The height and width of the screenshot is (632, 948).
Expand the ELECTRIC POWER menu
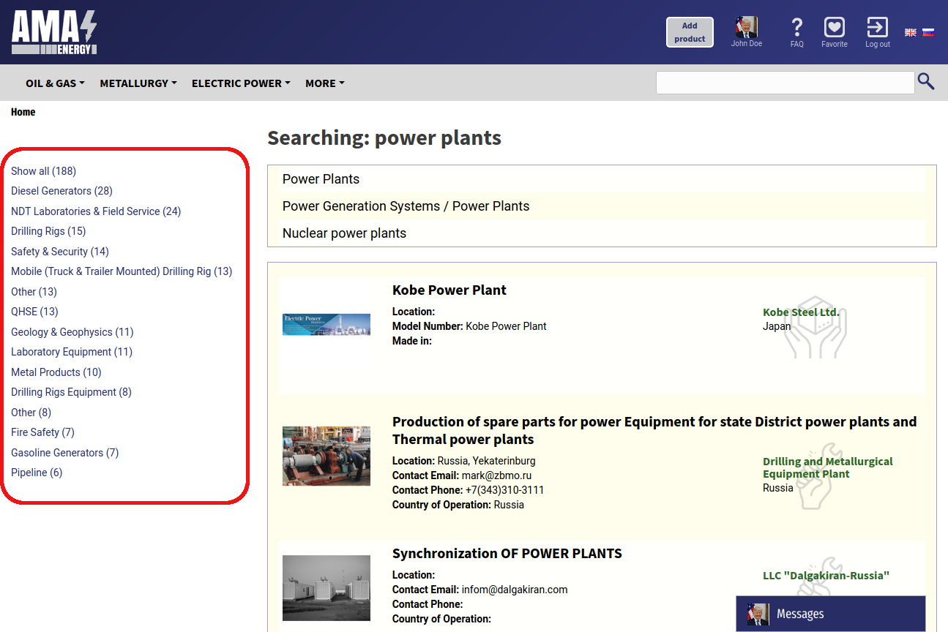pyautogui.click(x=241, y=83)
